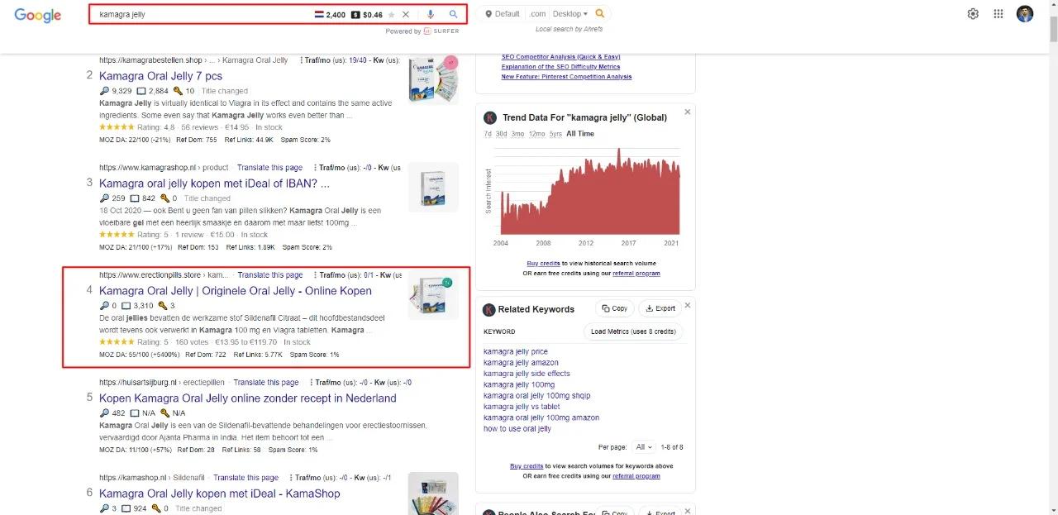
Task: Click Translate this page for erectionpills.store result
Action: (x=270, y=275)
